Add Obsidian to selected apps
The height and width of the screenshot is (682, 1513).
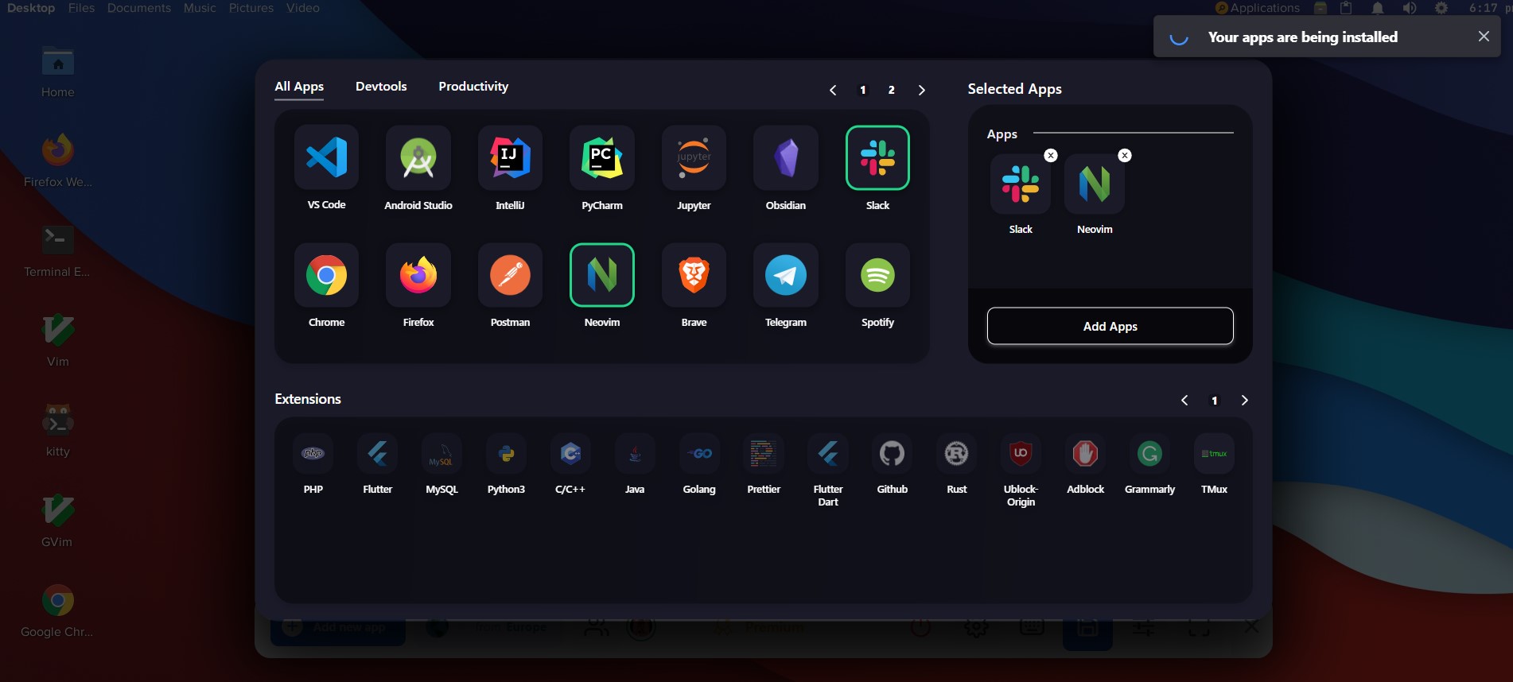click(786, 157)
